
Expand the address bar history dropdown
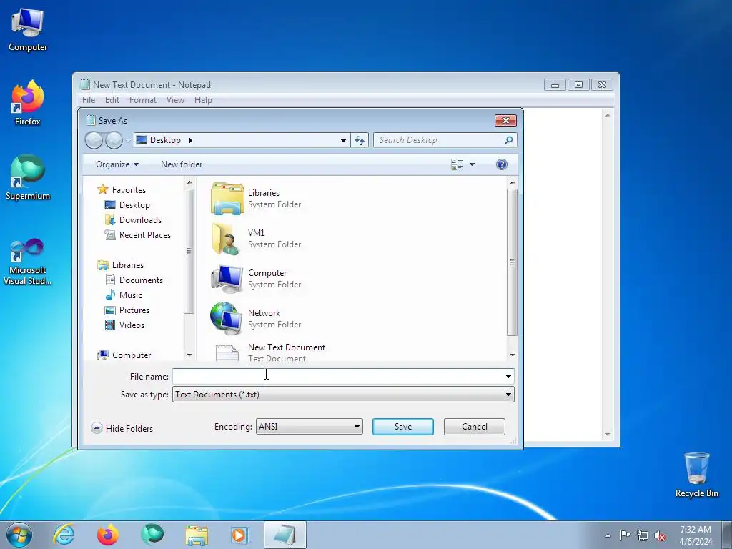(343, 141)
